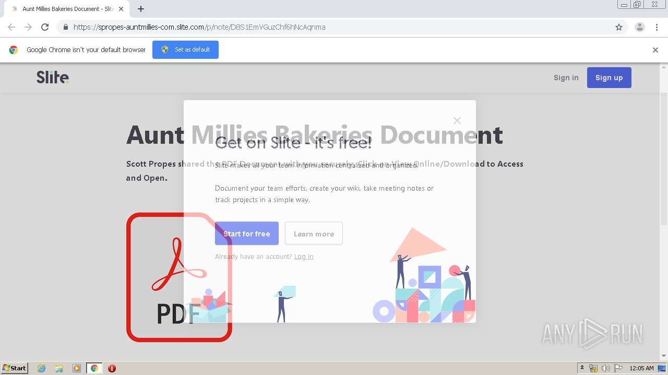668x375 pixels.
Task: Click the volume speaker tray icon
Action: tap(605, 368)
